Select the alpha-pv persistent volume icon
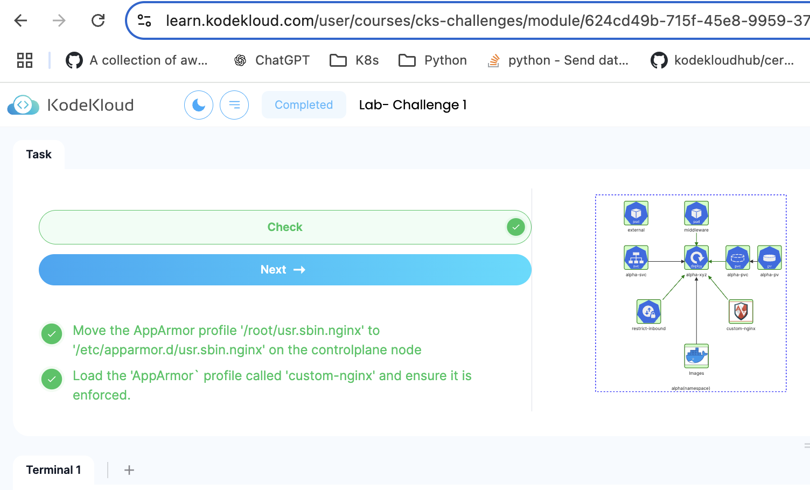The height and width of the screenshot is (490, 810). coord(769,258)
